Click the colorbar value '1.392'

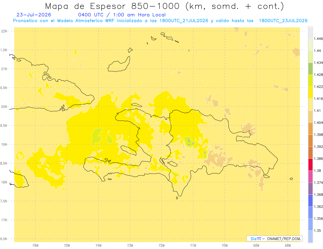click(x=318, y=147)
